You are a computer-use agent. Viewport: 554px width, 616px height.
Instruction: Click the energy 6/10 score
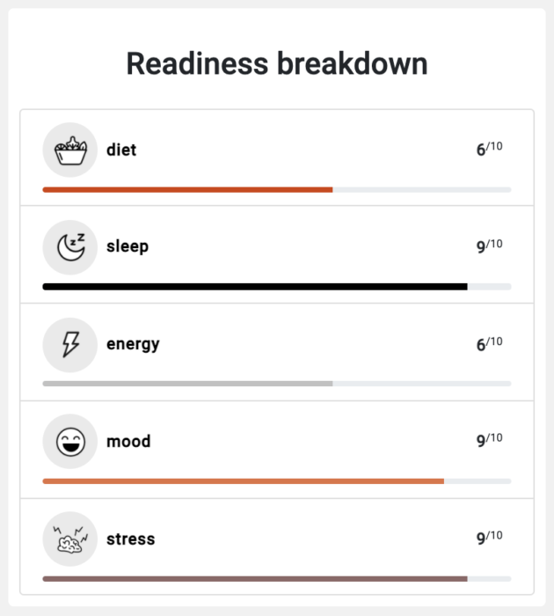point(489,343)
